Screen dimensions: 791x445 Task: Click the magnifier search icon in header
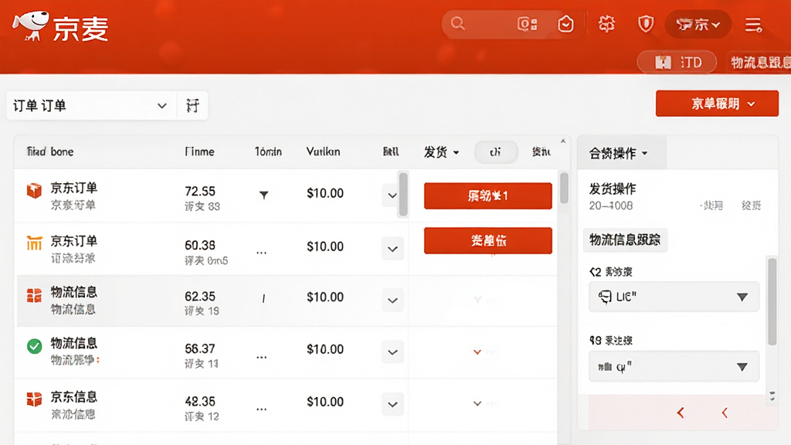click(x=457, y=24)
